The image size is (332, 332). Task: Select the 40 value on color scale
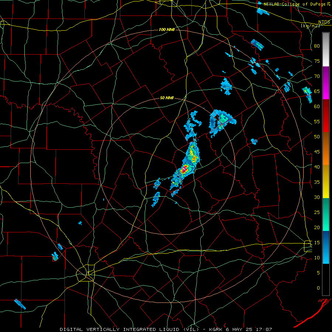coord(317,167)
